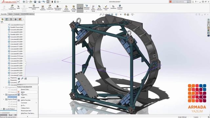Open the Comment submenu
The image size is (210, 118).
tap(28, 103)
